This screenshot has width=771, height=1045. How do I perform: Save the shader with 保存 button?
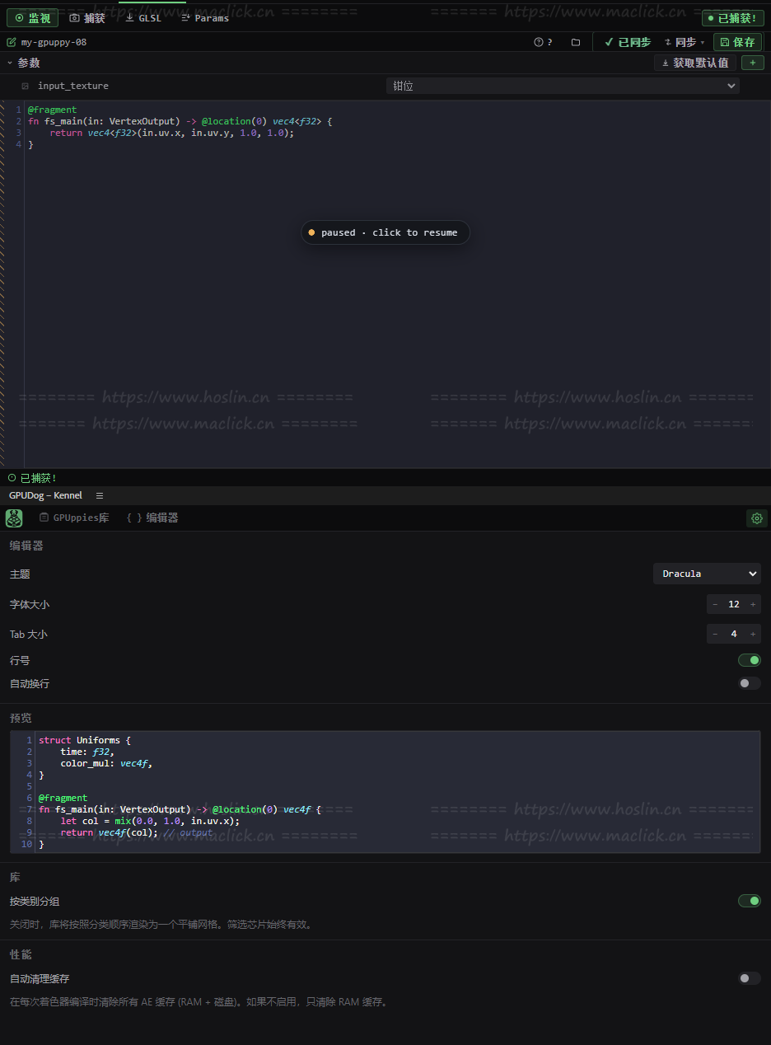coord(737,42)
